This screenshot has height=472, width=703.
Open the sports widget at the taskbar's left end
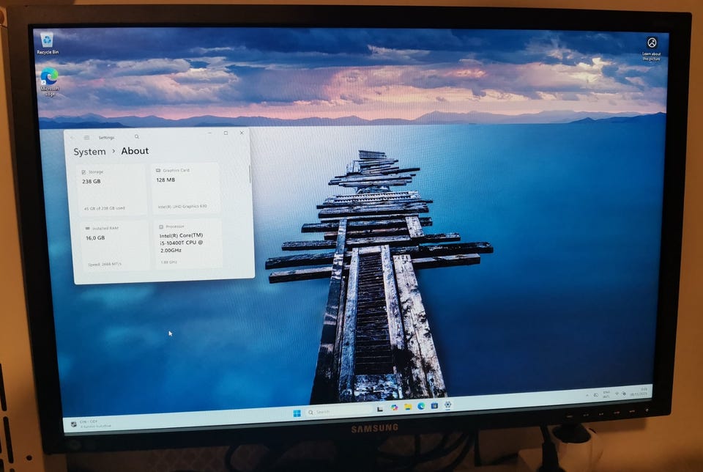tap(91, 424)
